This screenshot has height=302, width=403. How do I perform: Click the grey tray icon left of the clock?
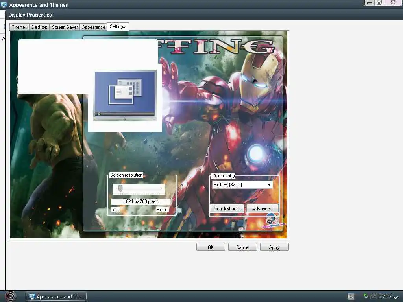tap(373, 296)
